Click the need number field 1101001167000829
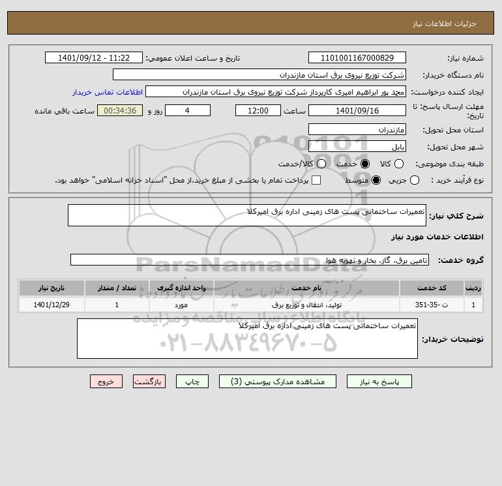This screenshot has width=502, height=486. pyautogui.click(x=357, y=57)
